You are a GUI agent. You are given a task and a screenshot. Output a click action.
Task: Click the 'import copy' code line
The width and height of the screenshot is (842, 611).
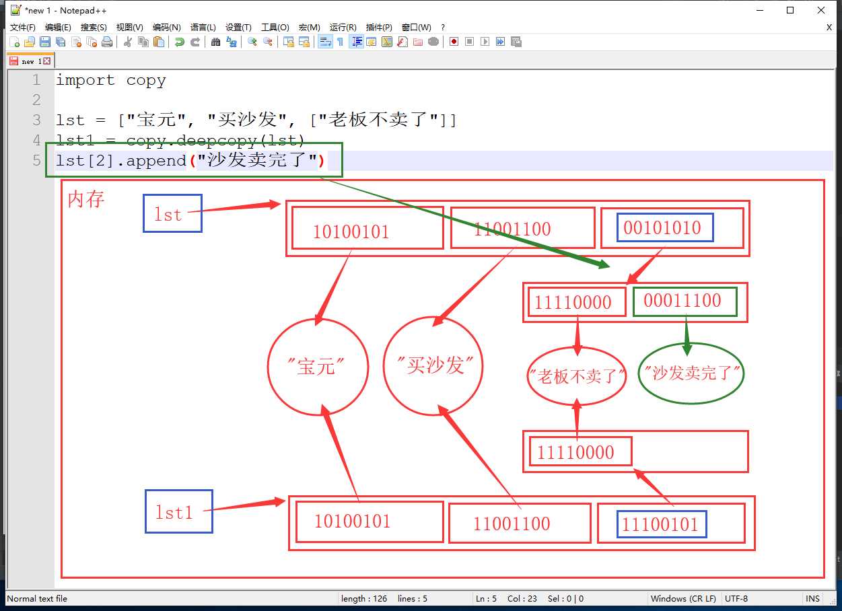[110, 80]
